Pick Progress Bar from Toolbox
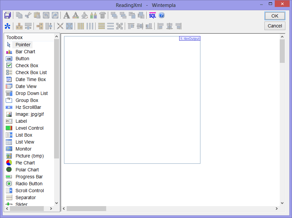 pyautogui.click(x=29, y=177)
